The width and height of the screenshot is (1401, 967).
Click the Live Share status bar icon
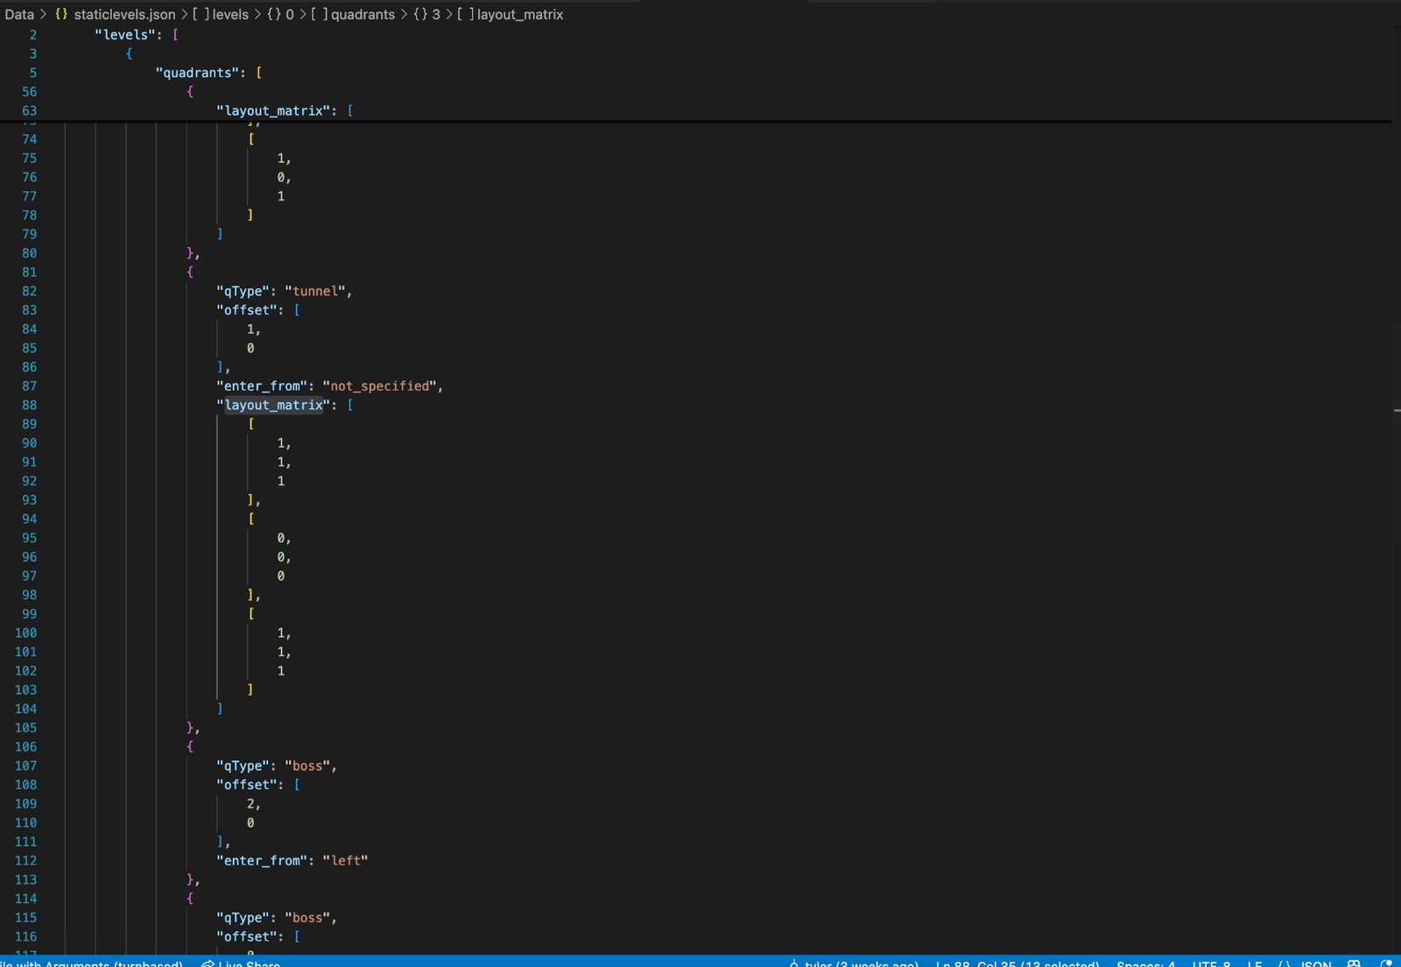tap(208, 963)
